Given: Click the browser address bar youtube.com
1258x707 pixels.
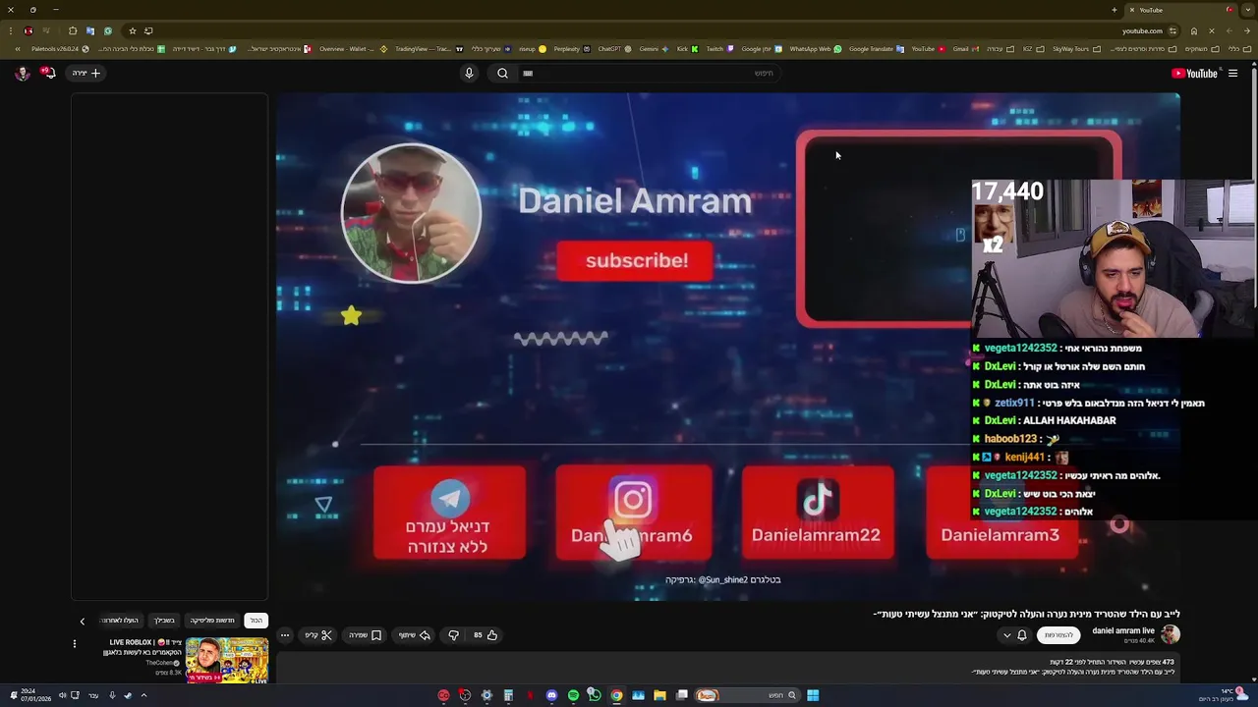Looking at the screenshot, I should (1142, 30).
